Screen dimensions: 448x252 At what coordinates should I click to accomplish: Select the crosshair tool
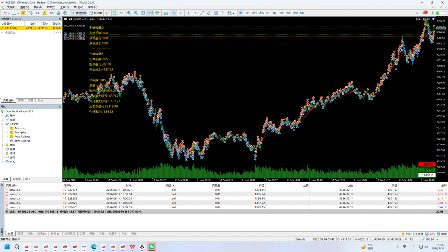[x=181, y=13]
